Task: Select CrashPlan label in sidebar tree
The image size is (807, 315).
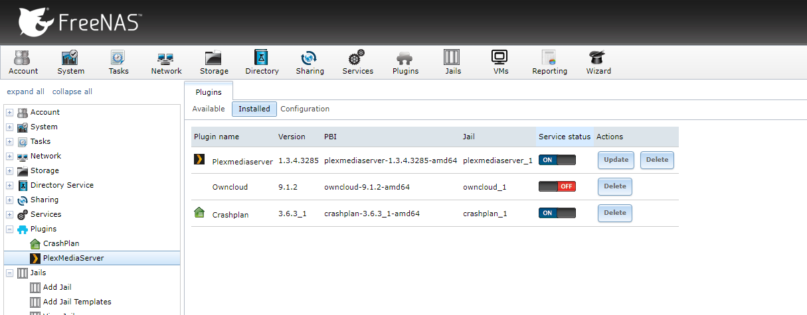Action: coord(61,243)
